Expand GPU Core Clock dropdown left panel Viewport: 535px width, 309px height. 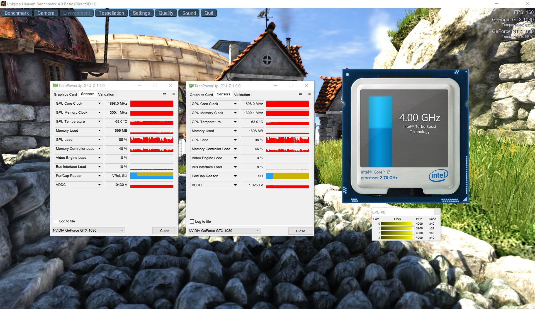click(99, 103)
